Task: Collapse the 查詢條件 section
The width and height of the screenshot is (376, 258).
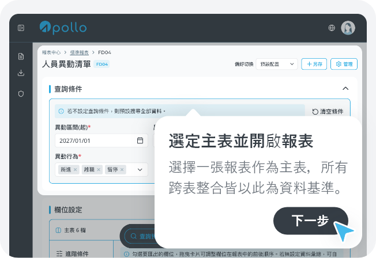Action: tap(345, 89)
